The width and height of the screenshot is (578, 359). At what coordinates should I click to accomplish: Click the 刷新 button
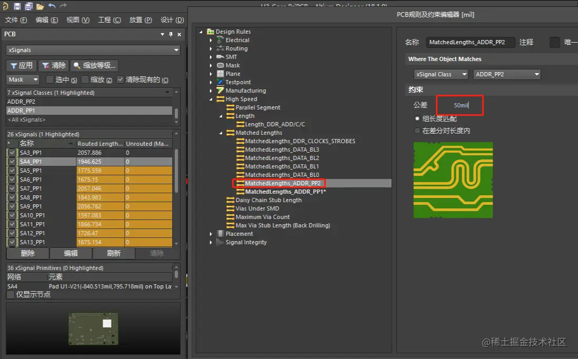point(114,254)
